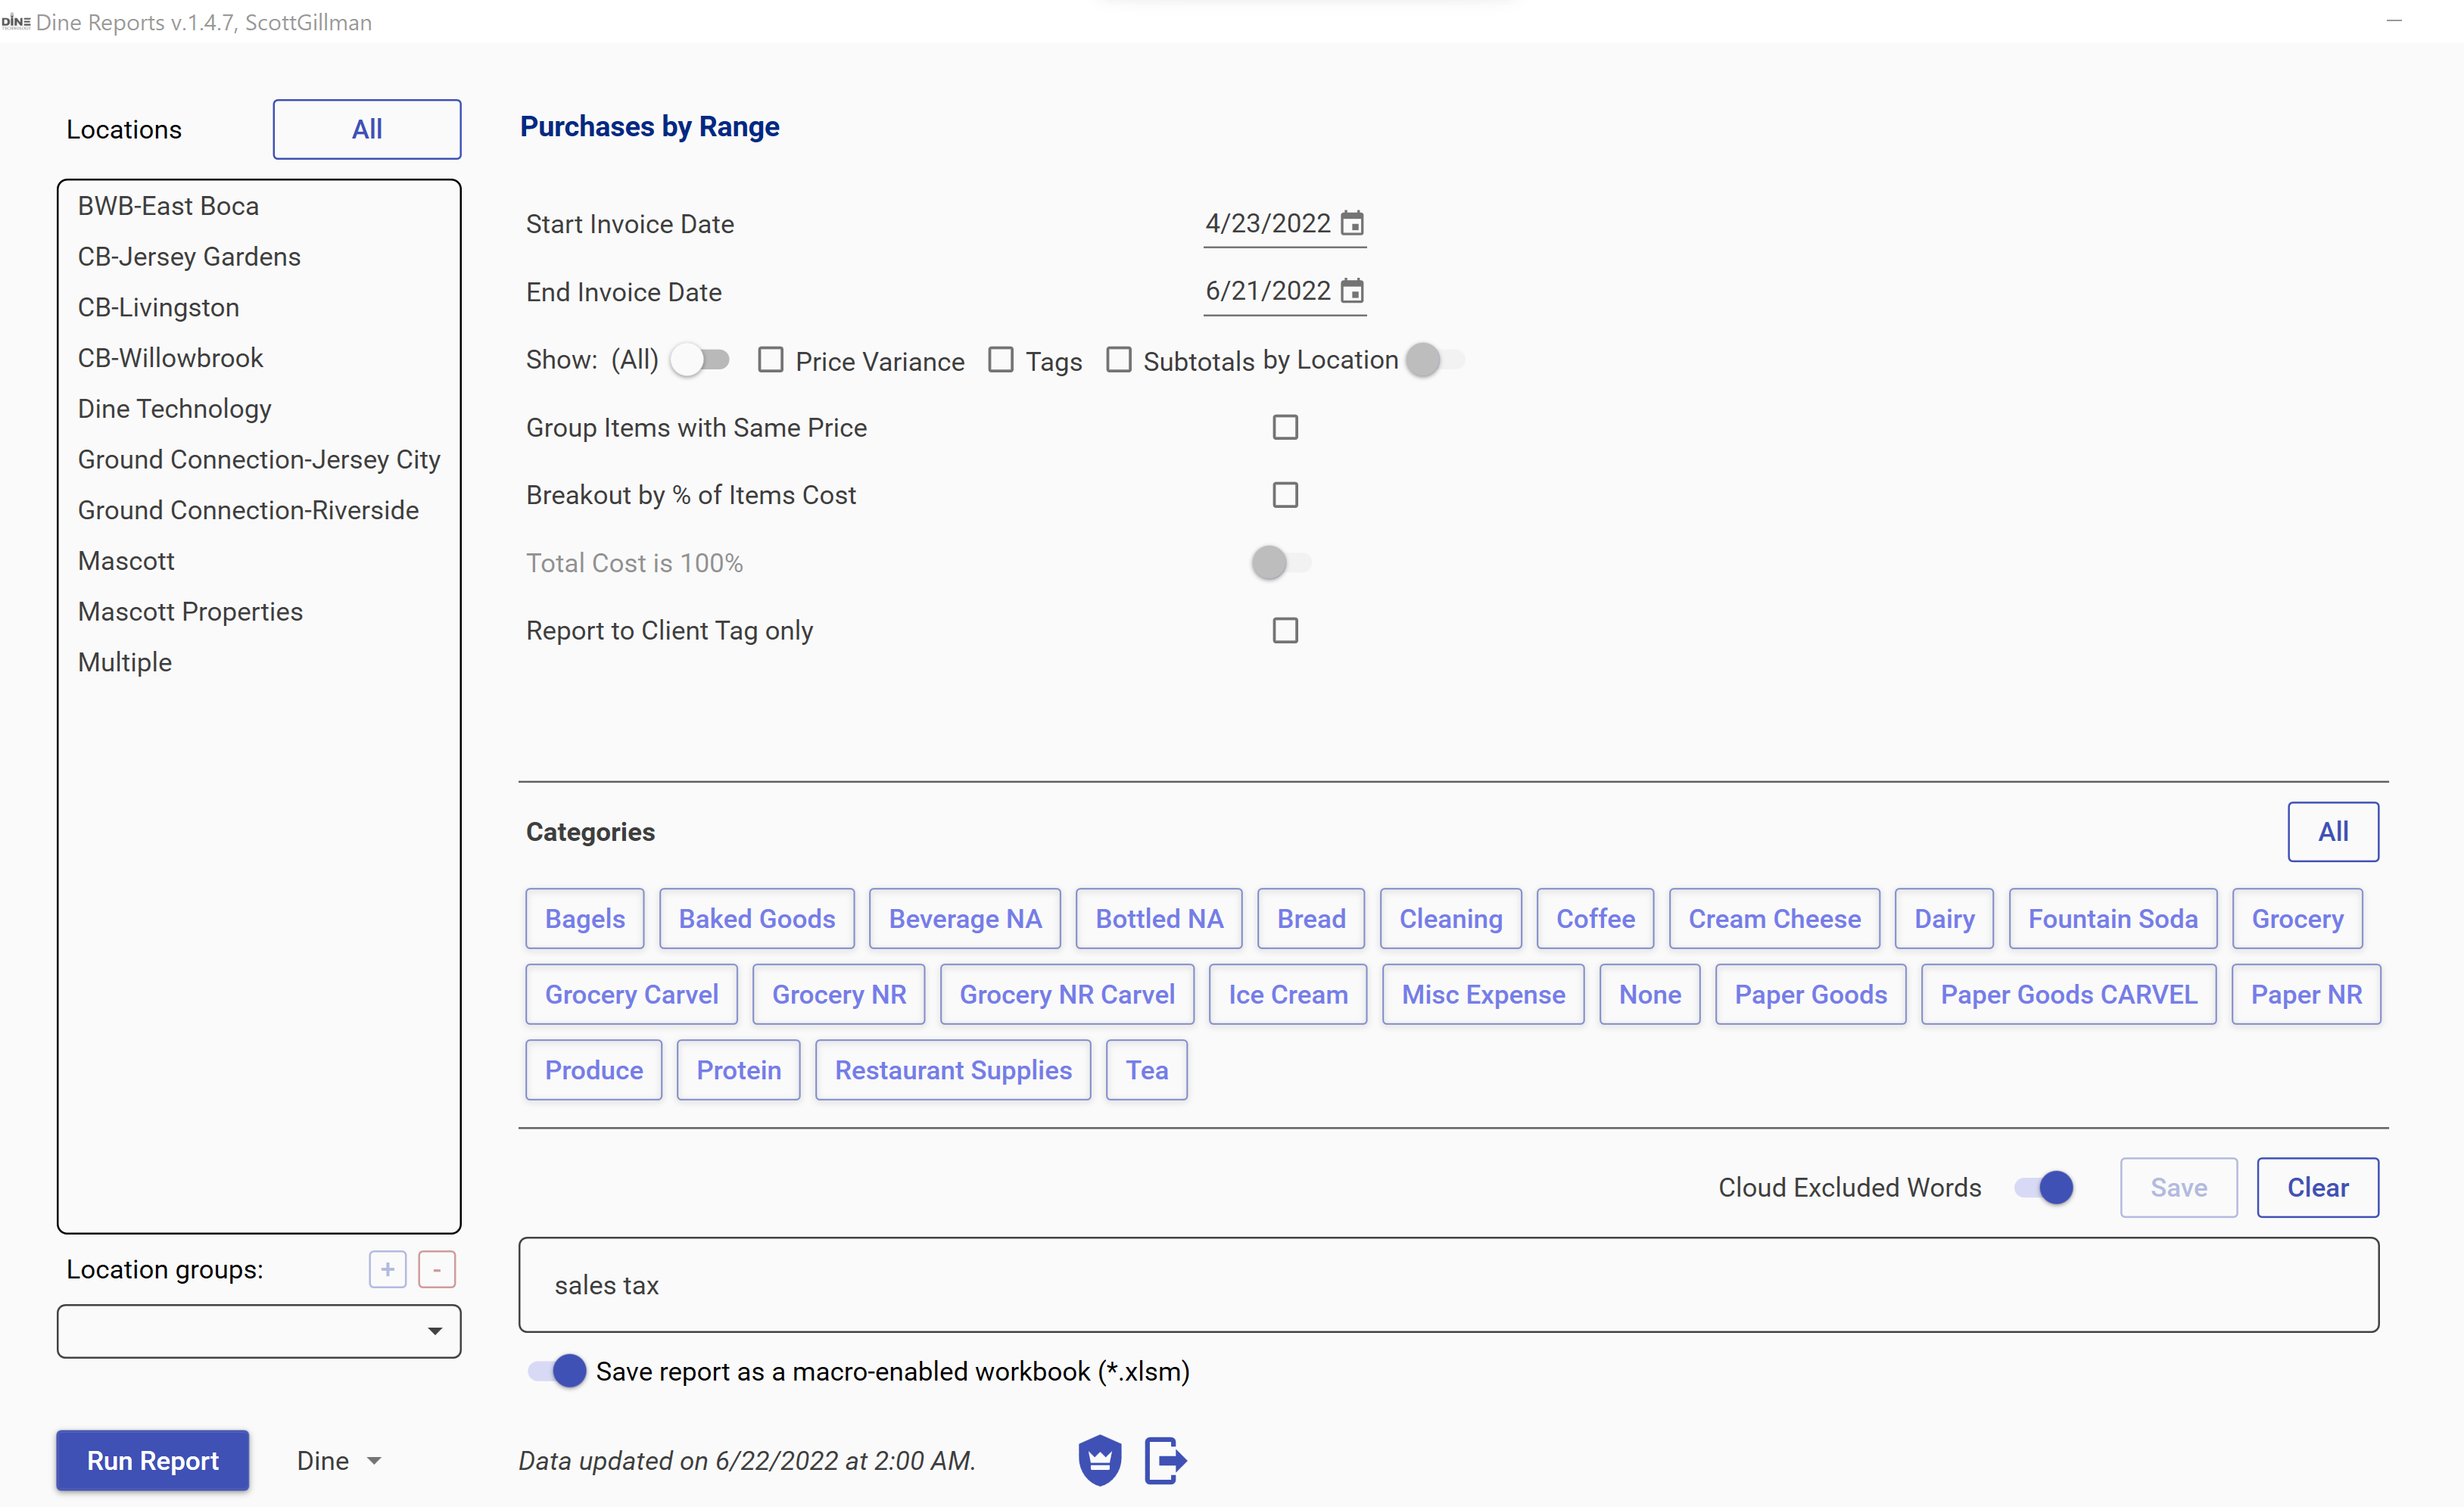2464x1507 pixels.
Task: Select Ground Connection-Riverside location
Action: tap(259, 510)
